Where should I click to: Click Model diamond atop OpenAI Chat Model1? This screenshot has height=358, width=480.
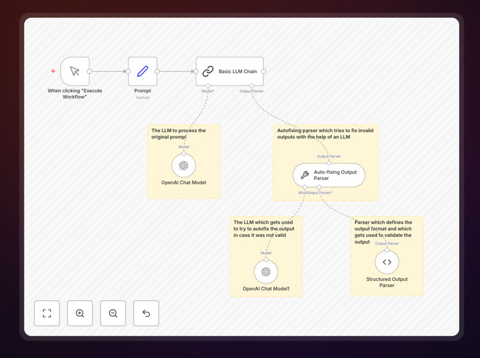coord(266,259)
